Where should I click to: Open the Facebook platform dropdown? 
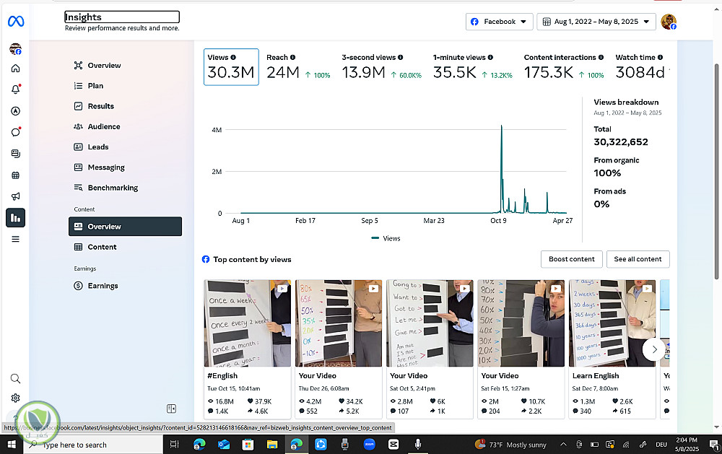(499, 22)
